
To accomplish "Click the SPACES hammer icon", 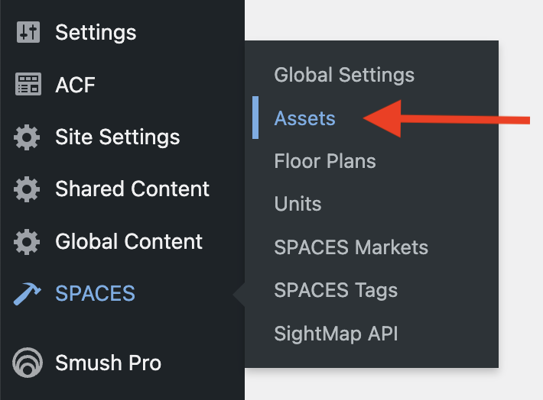I will coord(27,294).
